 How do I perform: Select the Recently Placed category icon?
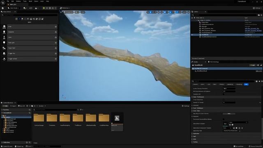[x=16, y=19]
